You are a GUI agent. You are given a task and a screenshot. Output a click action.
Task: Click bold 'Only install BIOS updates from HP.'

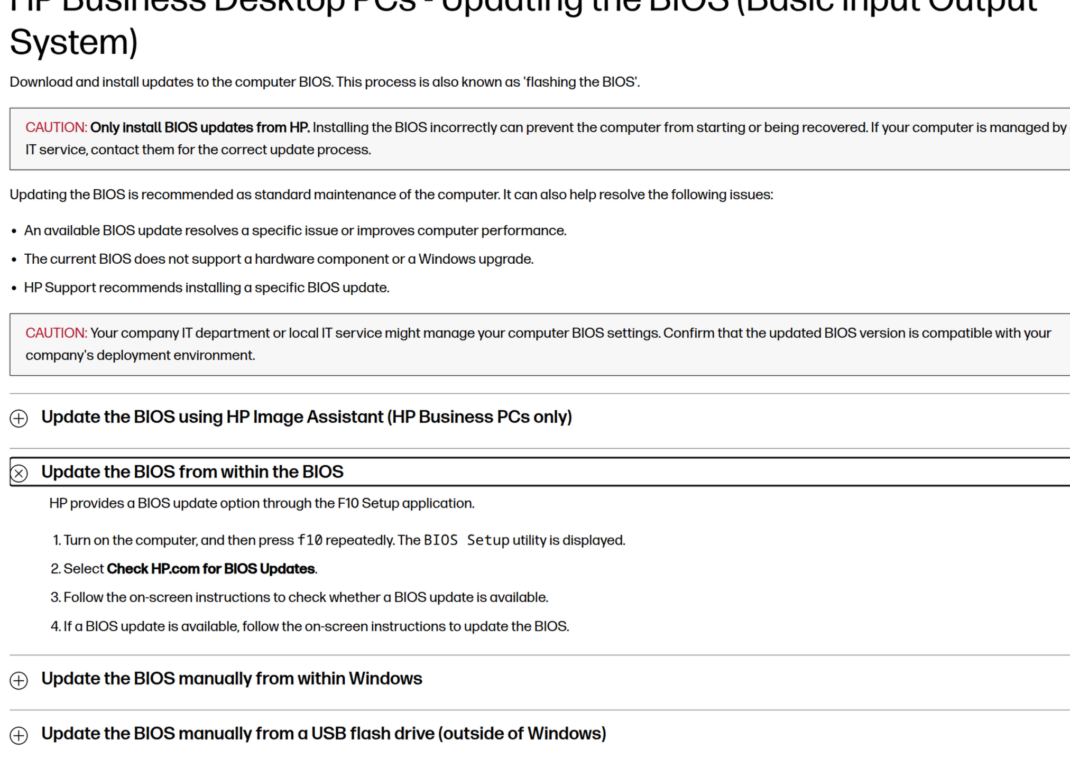click(200, 127)
